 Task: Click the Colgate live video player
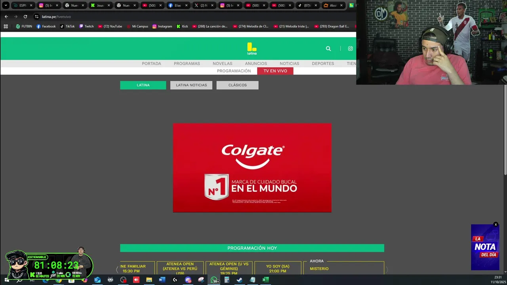pyautogui.click(x=252, y=168)
